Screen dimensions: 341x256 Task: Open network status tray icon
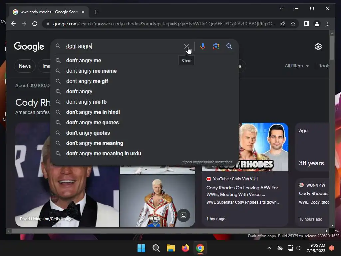(x=290, y=248)
